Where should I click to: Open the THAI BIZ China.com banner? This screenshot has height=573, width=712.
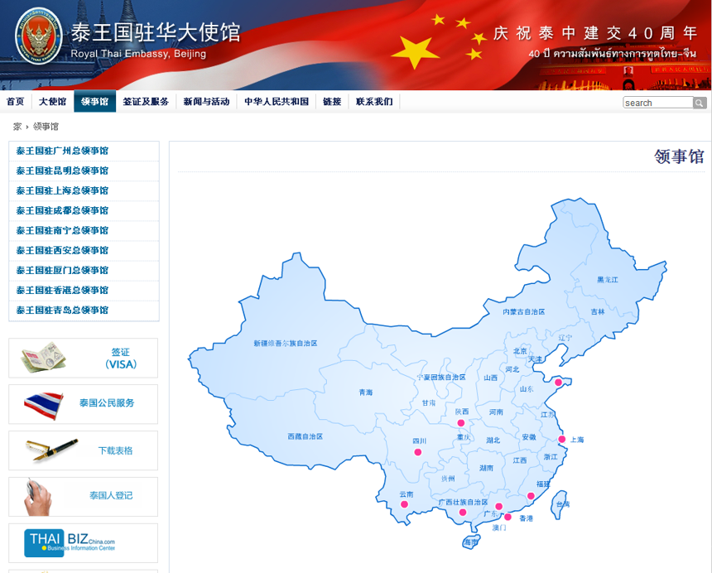pyautogui.click(x=83, y=542)
